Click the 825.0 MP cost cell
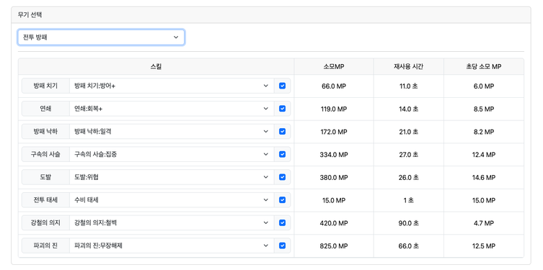543x270 pixels. coord(334,246)
